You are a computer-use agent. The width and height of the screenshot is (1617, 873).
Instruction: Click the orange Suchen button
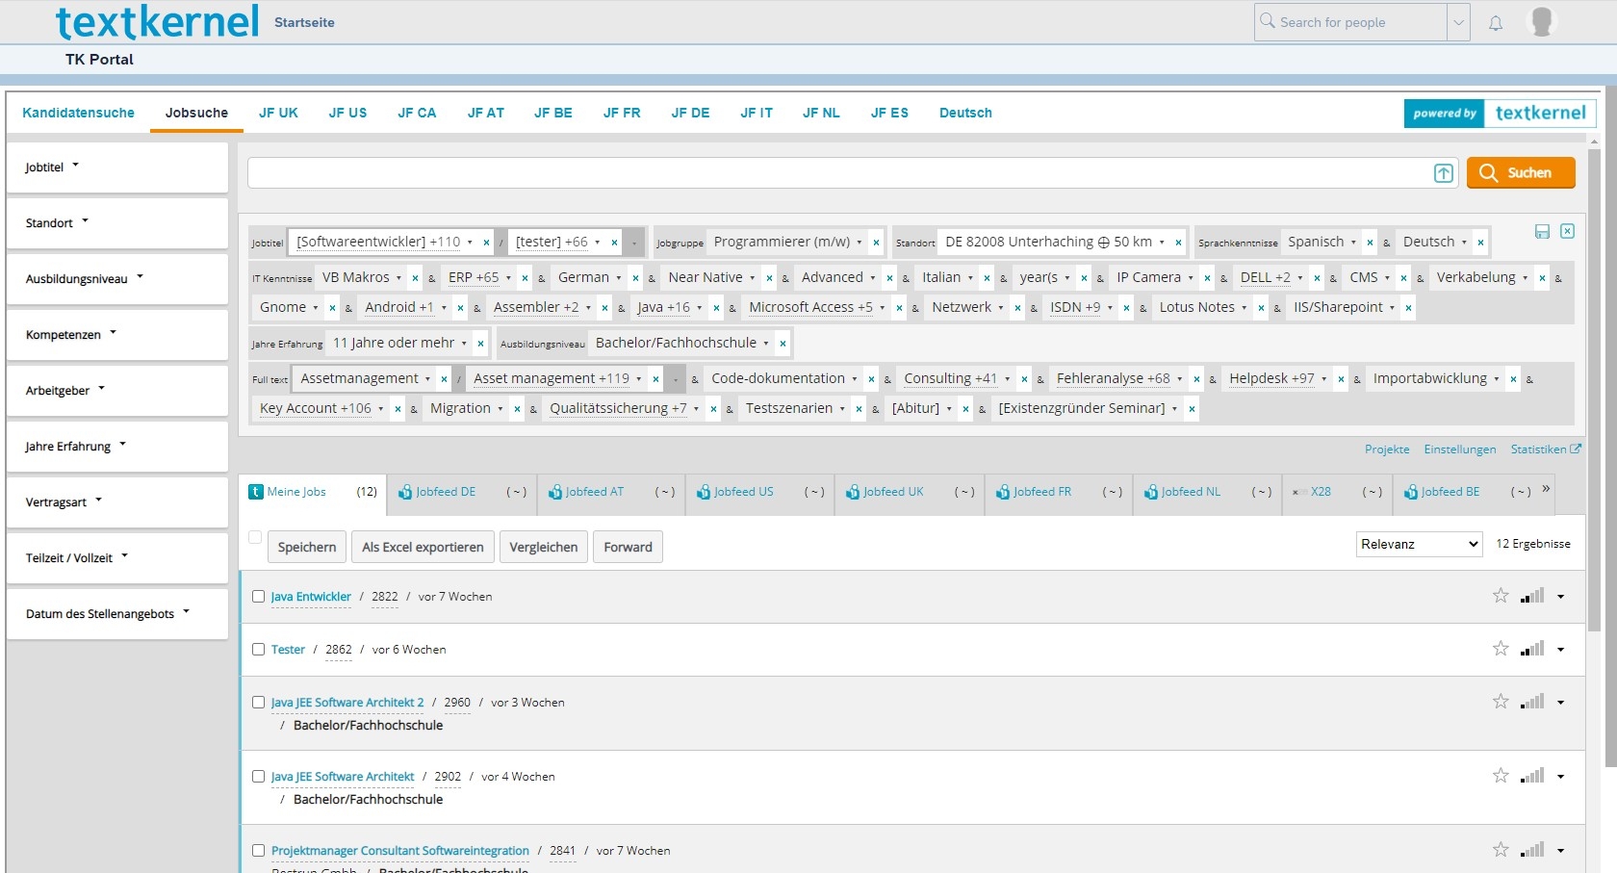tap(1521, 173)
